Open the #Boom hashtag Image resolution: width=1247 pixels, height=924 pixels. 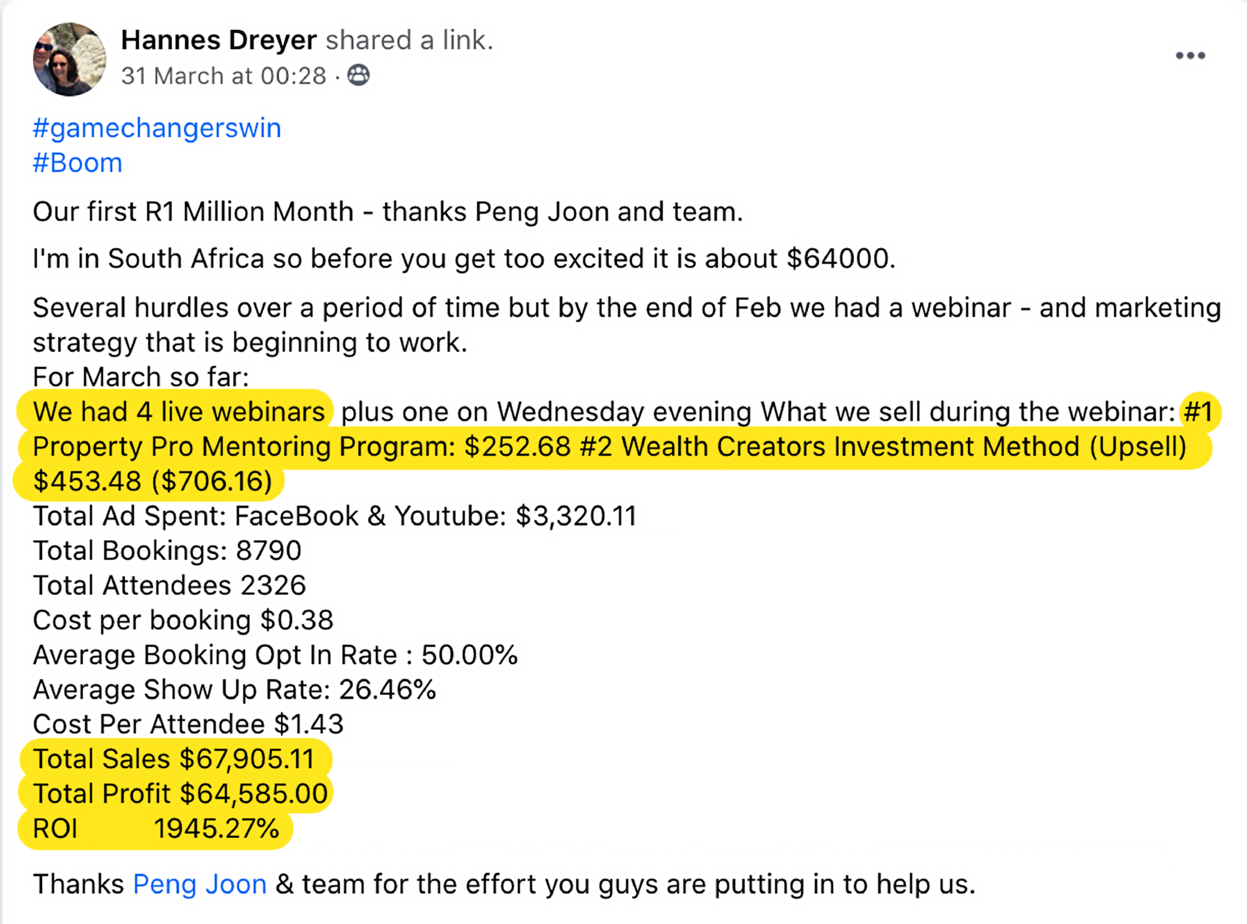click(x=77, y=163)
